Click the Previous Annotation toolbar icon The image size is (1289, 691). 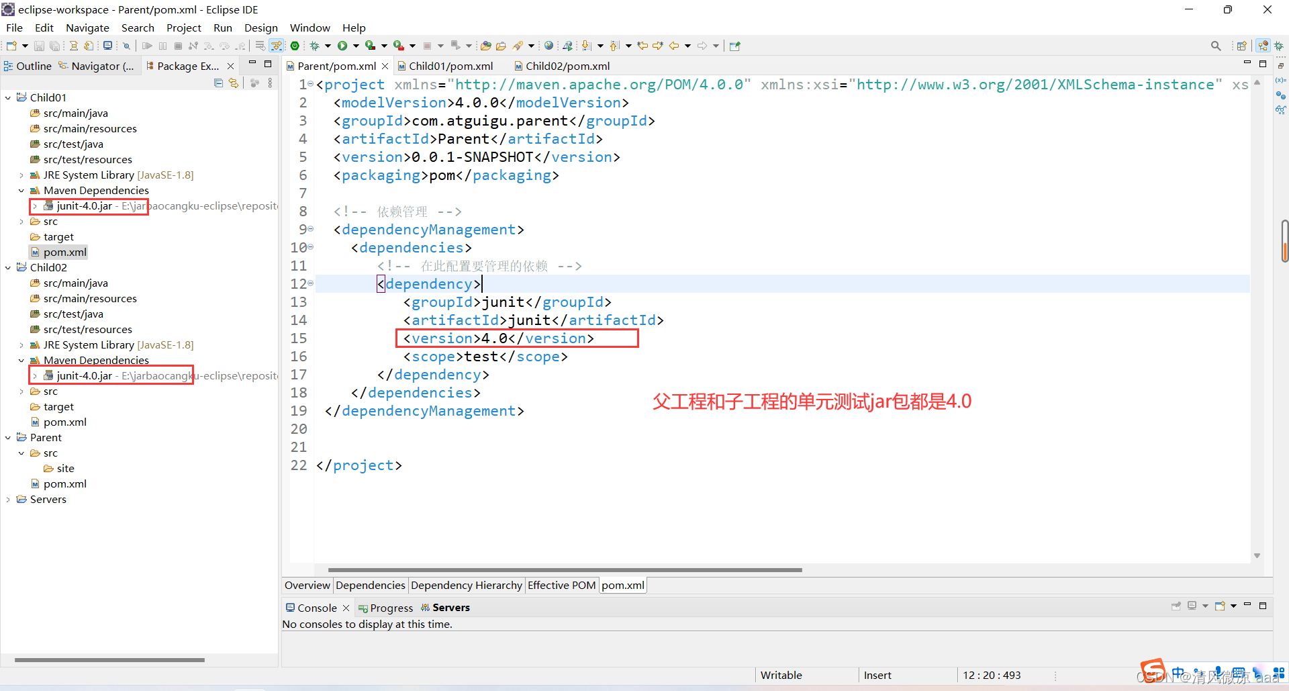pyautogui.click(x=614, y=46)
